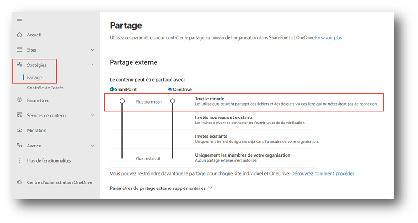Image resolution: width=418 pixels, height=223 pixels.
Task: Click the Accueil home icon
Action: pyautogui.click(x=19, y=35)
